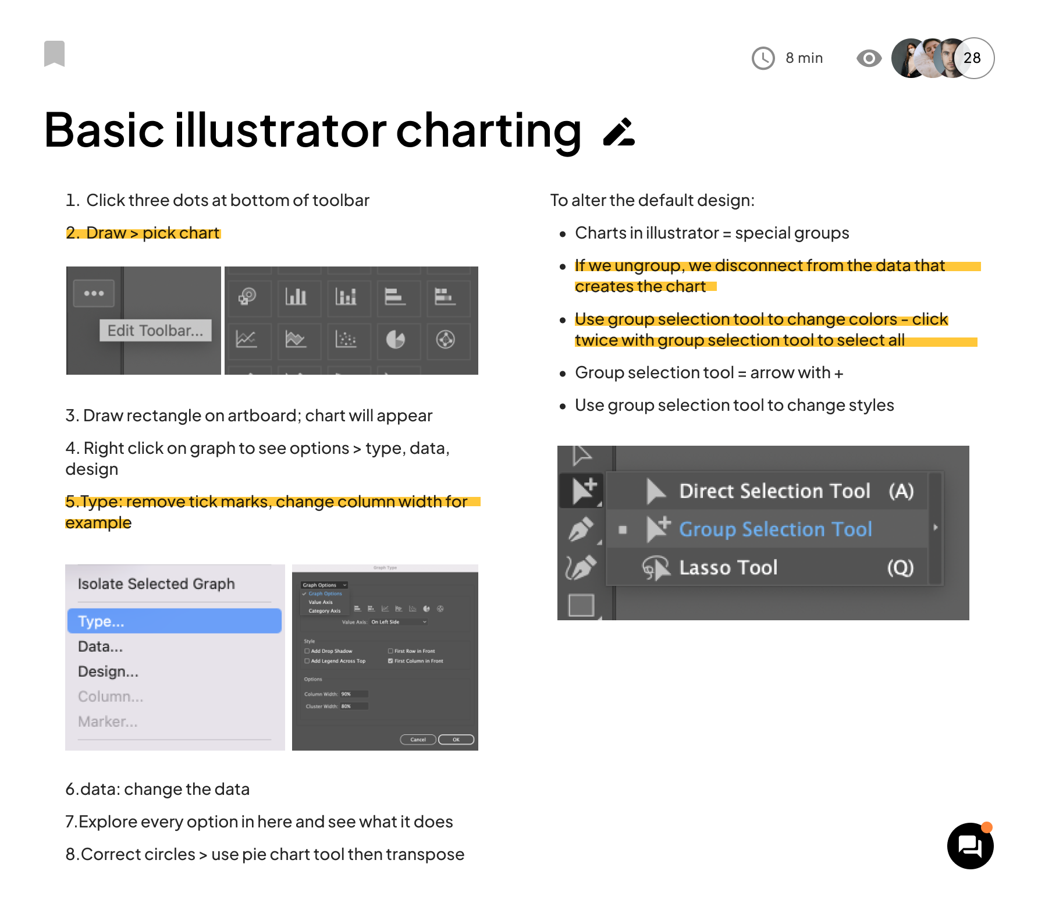The height and width of the screenshot is (924, 1045).
Task: Select the Curvature tool below the Pen tool
Action: point(581,567)
